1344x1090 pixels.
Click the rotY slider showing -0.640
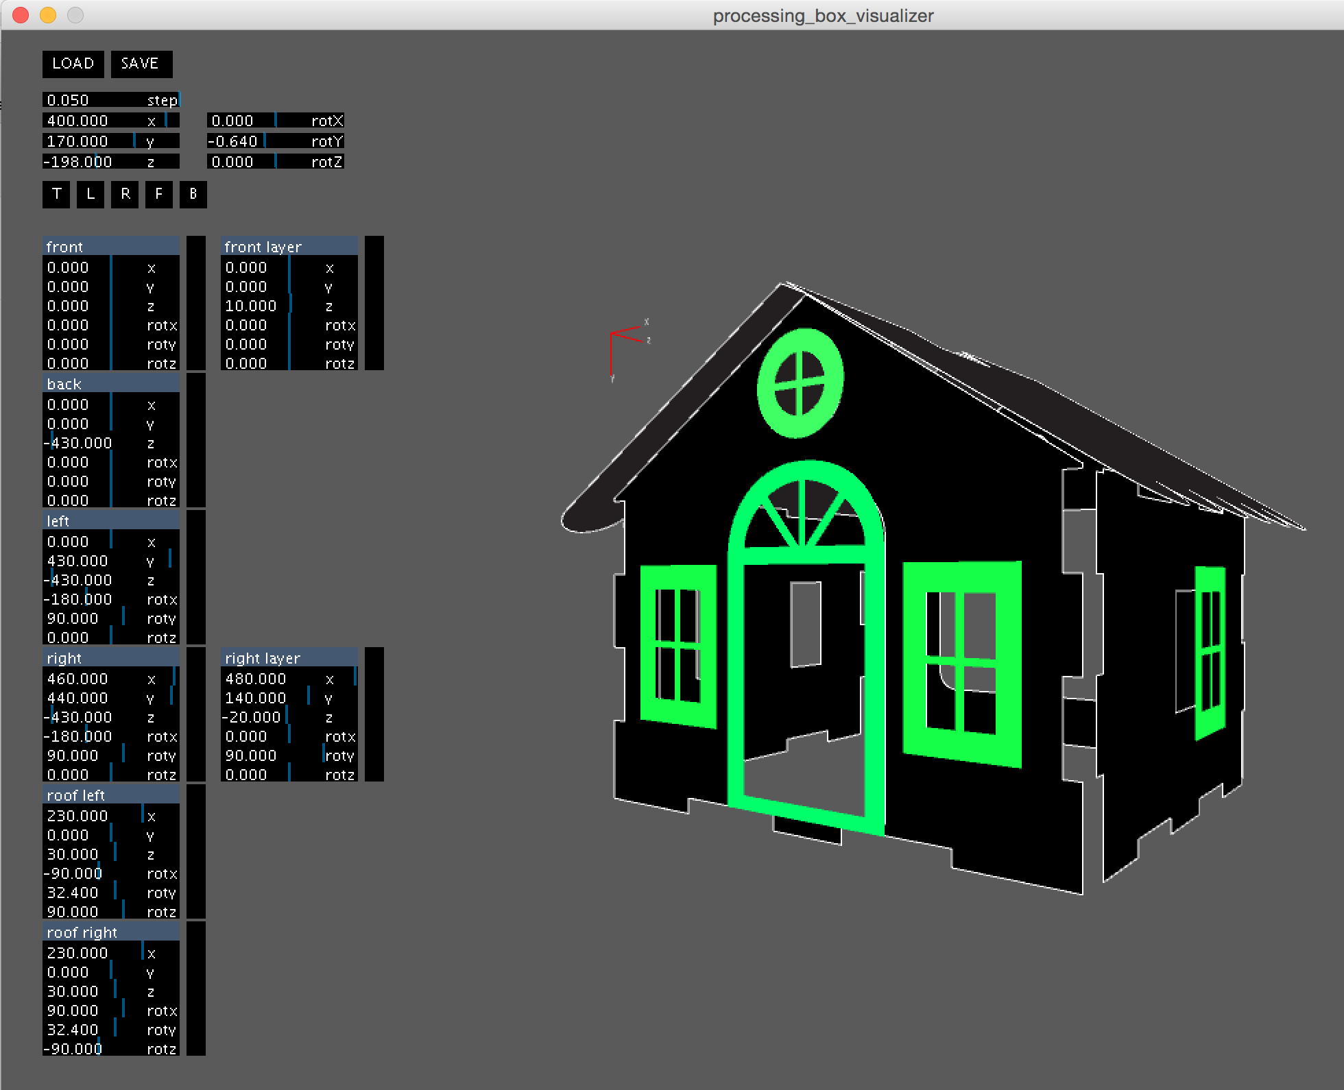(x=276, y=141)
